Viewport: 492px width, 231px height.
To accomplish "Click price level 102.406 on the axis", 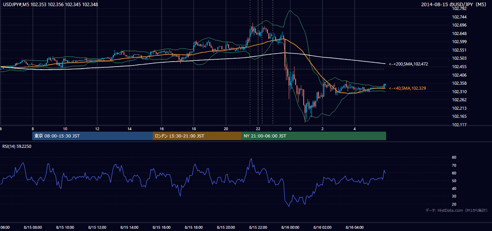I will pos(459,75).
